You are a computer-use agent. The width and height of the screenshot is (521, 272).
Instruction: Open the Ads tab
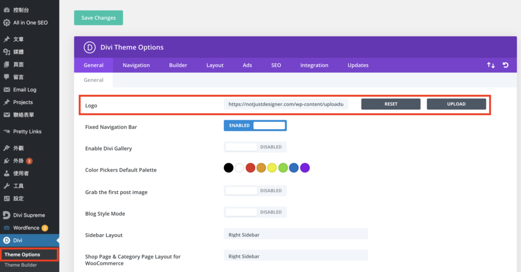[247, 65]
